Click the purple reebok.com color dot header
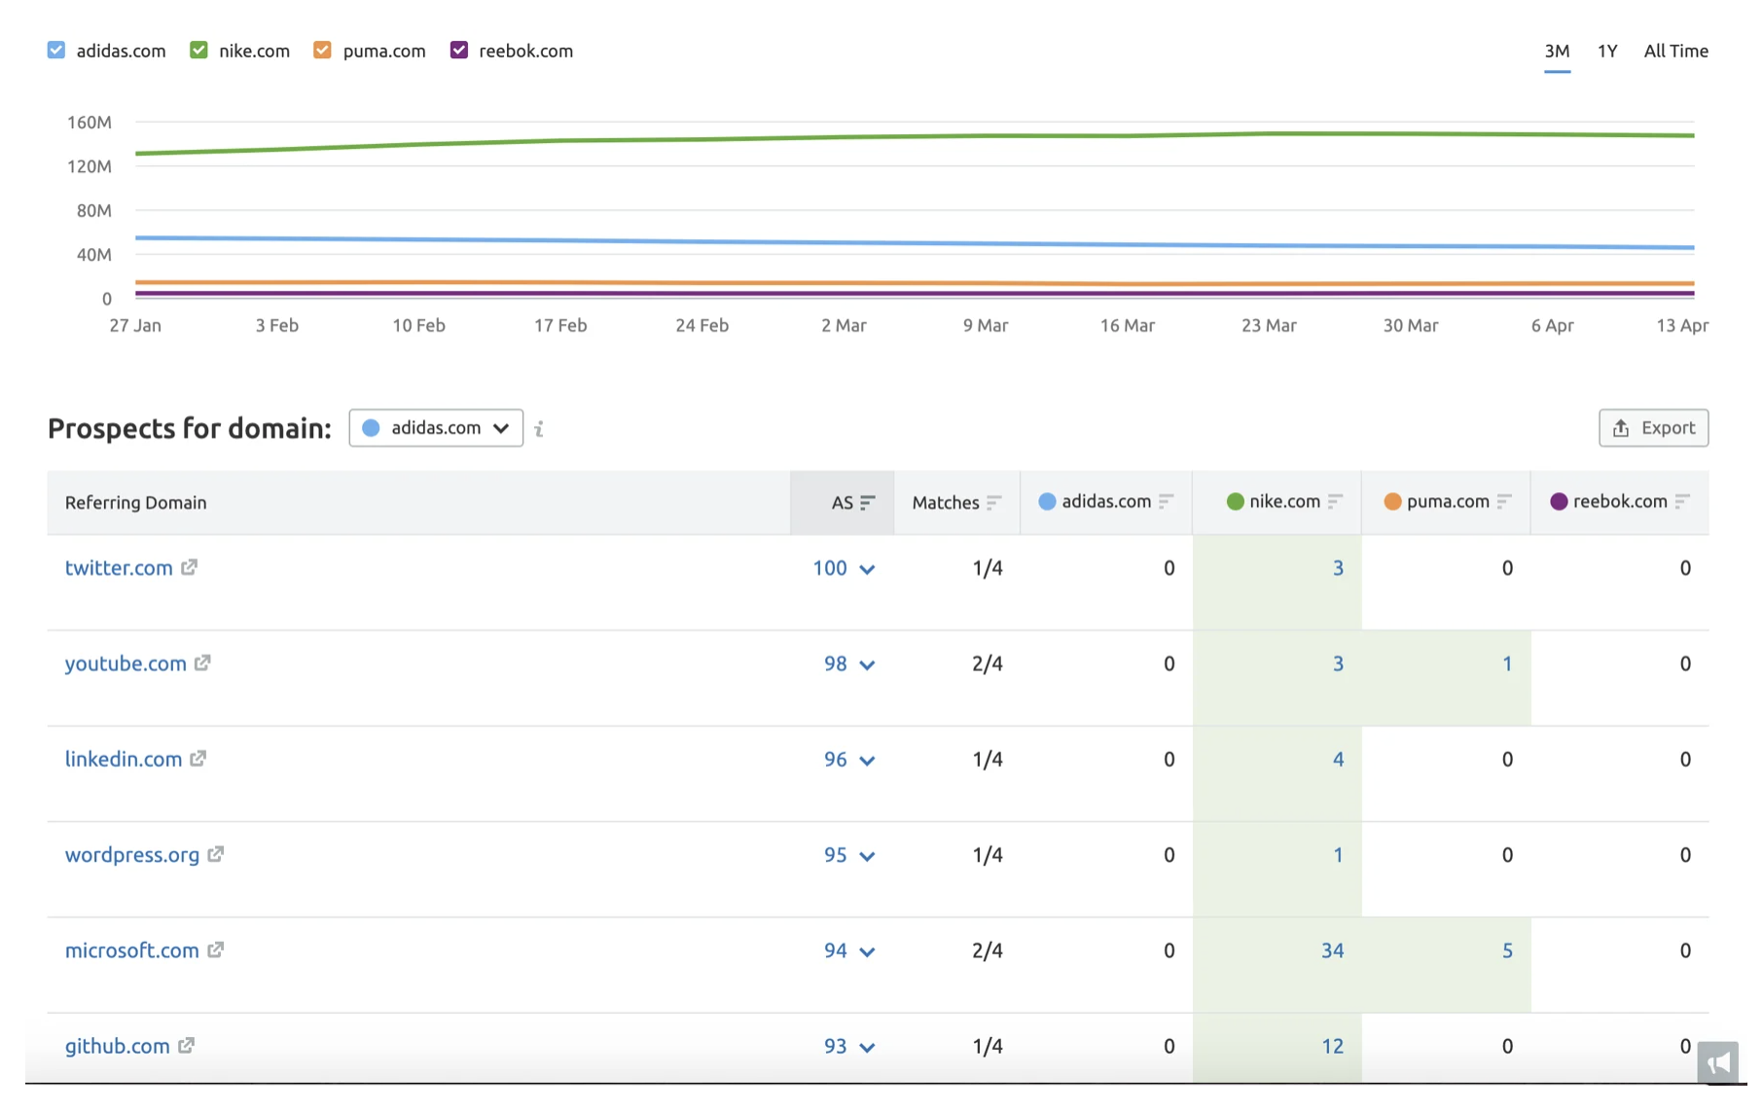The height and width of the screenshot is (1109, 1763). click(1559, 501)
